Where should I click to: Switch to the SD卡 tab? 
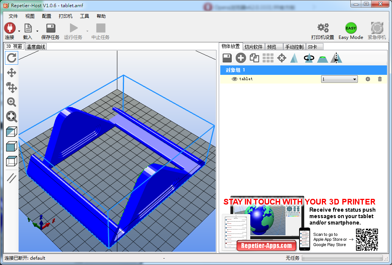pyautogui.click(x=315, y=47)
